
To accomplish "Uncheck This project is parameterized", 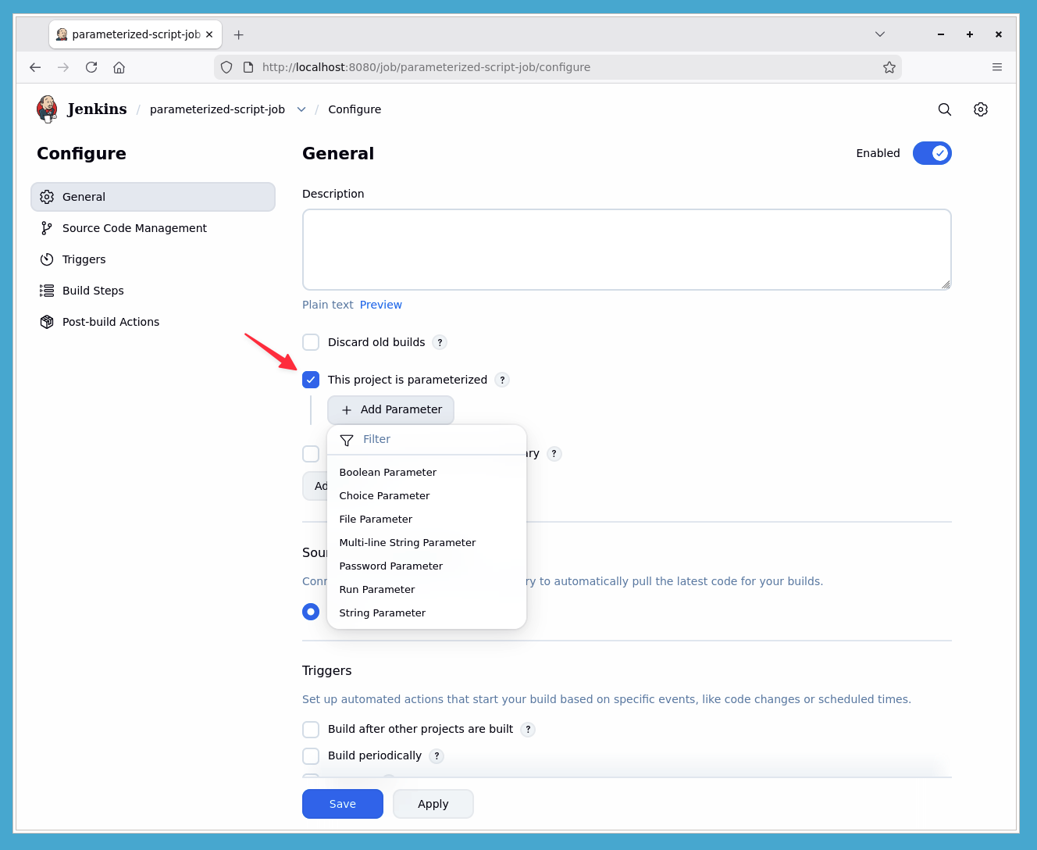I will 311,380.
